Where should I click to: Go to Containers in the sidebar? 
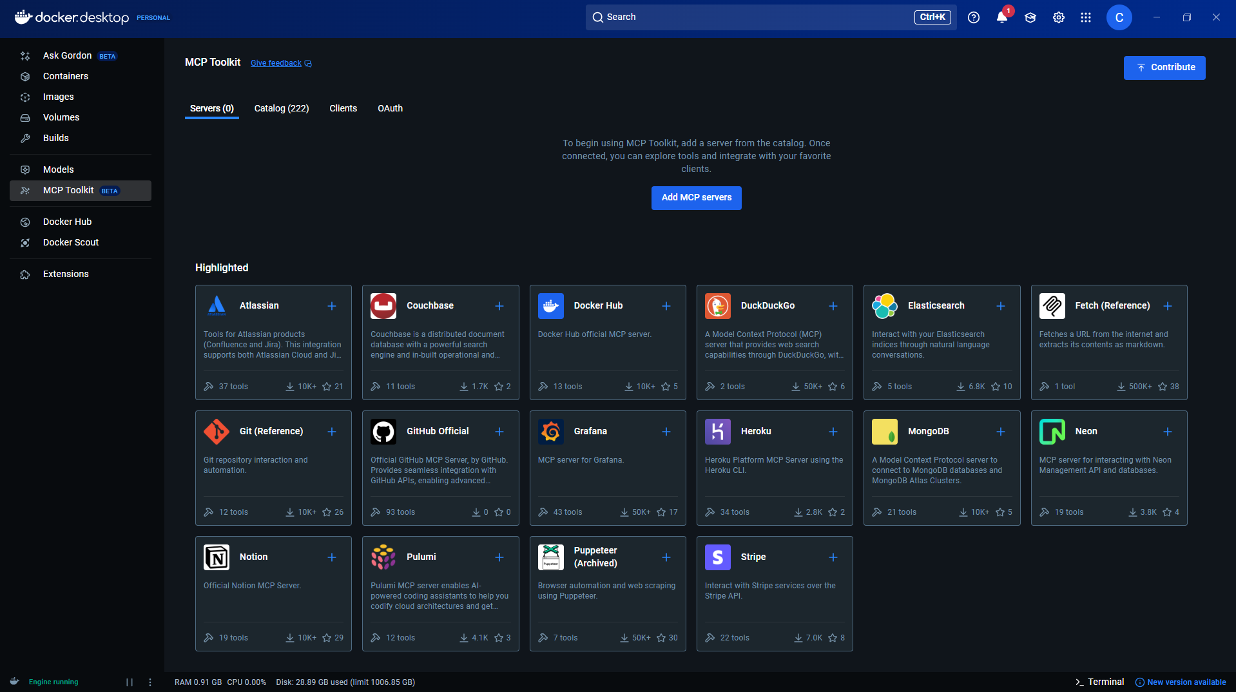(x=81, y=77)
